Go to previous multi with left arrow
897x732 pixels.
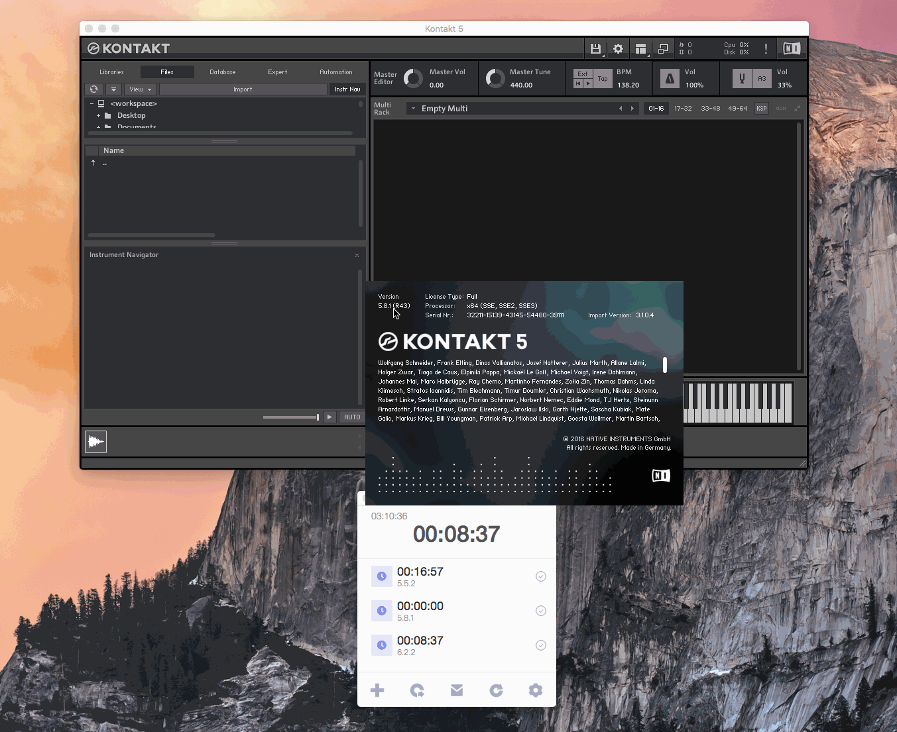(621, 108)
